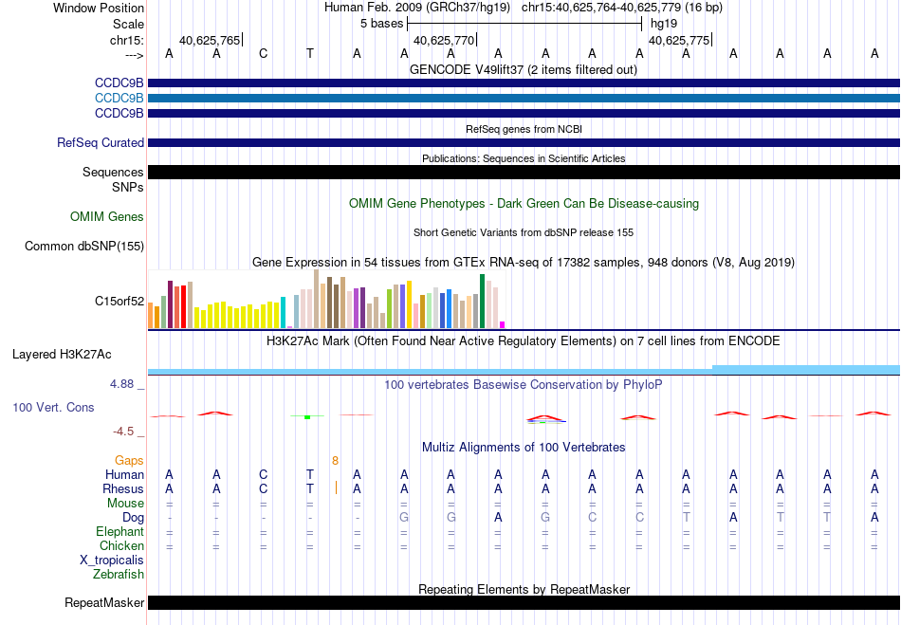Image resolution: width=901 pixels, height=625 pixels.
Task: Click the Dog species alignment label
Action: pyautogui.click(x=133, y=518)
